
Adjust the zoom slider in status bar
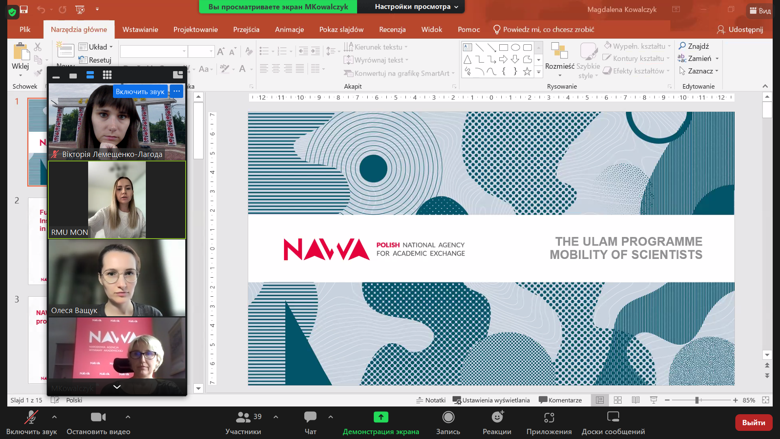tap(697, 400)
